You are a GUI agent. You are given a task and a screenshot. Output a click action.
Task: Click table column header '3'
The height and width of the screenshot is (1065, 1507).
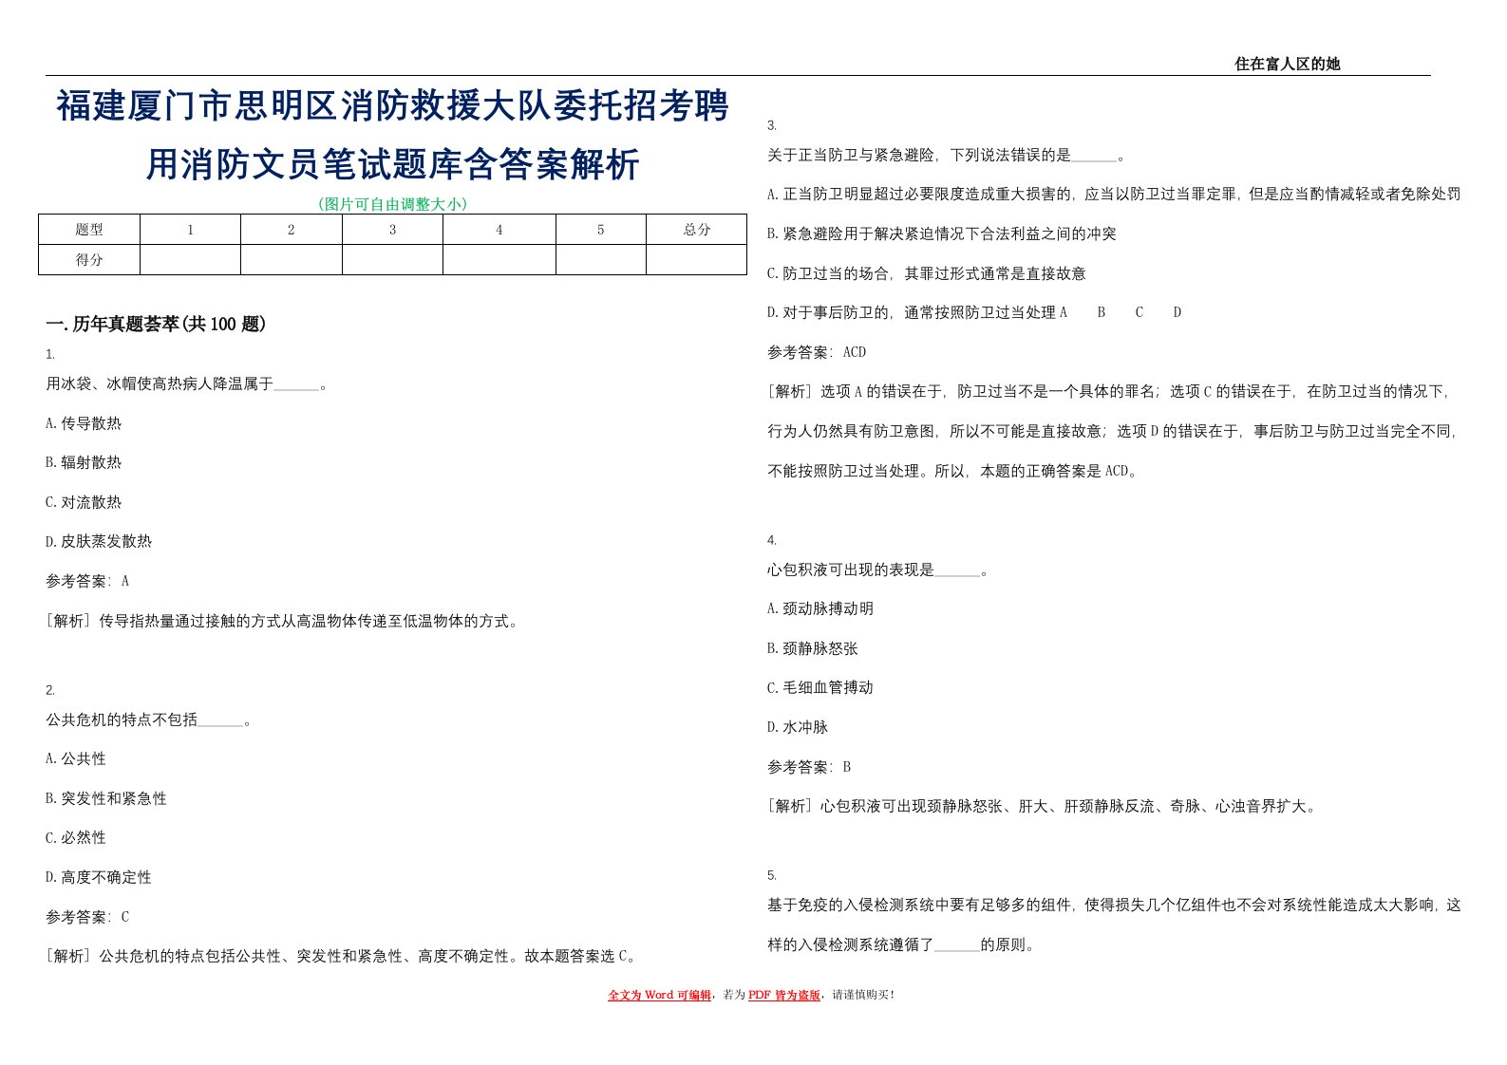[x=392, y=230]
